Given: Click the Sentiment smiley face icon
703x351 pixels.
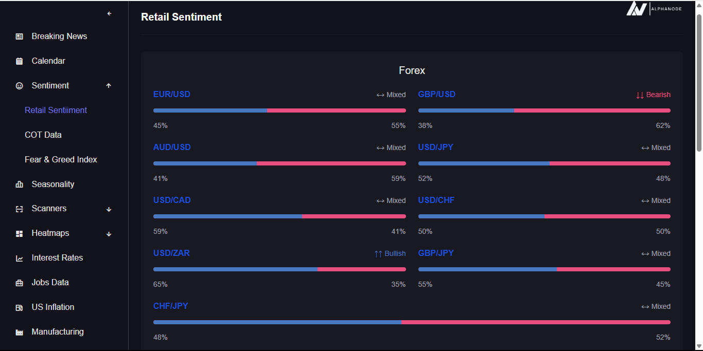Looking at the screenshot, I should 20,86.
